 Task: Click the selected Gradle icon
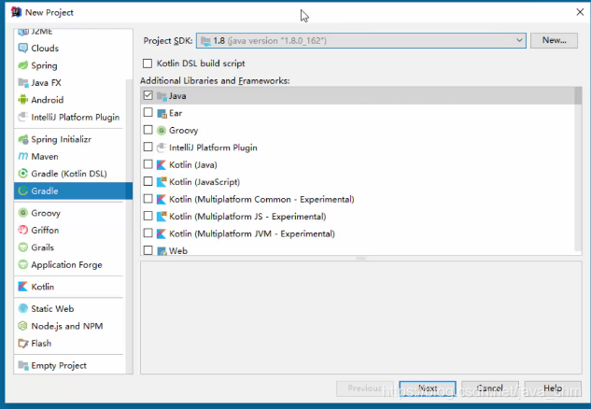23,190
